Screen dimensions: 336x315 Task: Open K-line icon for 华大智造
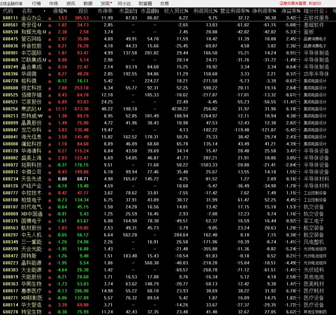(x=50, y=306)
